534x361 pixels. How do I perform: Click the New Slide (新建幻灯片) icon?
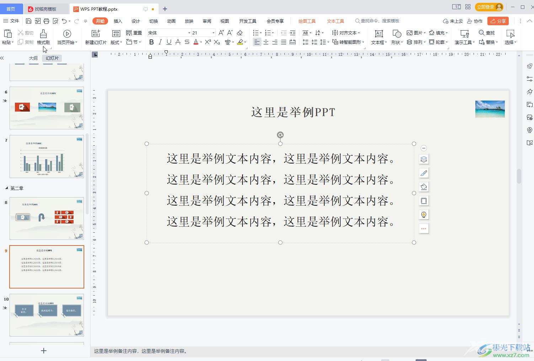(x=96, y=33)
